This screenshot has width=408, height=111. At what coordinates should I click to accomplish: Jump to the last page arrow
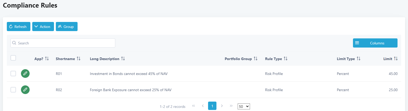coord(231,106)
